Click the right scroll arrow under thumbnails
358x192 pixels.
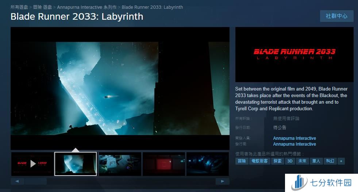pos(223,181)
